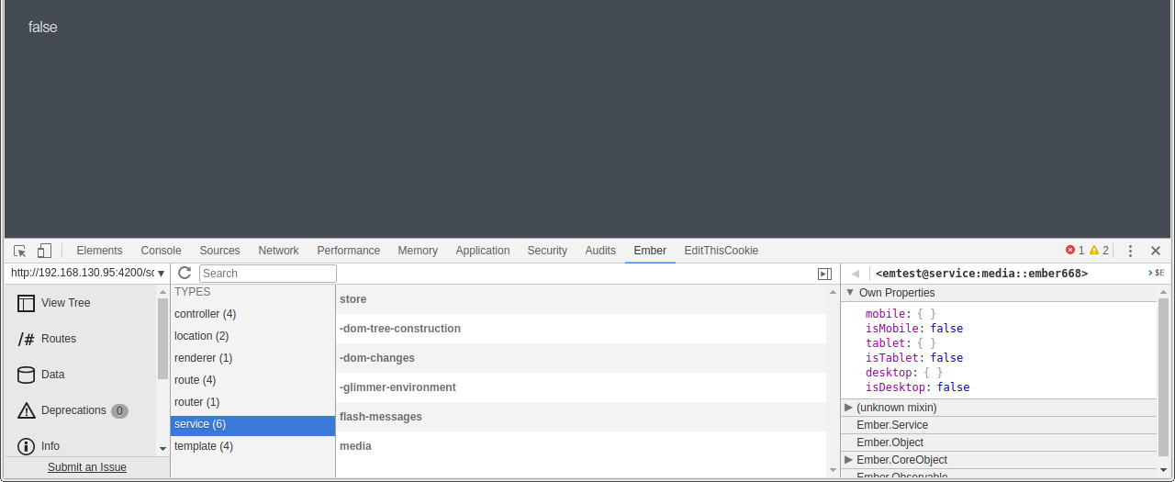
Task: Click the inspector panel vertical scrollbar
Action: tap(1163, 376)
